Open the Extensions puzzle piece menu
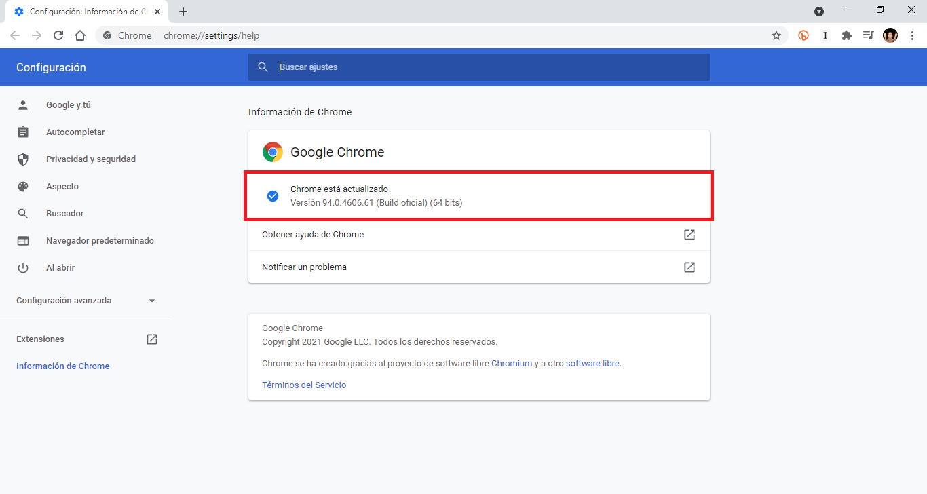Image resolution: width=927 pixels, height=494 pixels. pyautogui.click(x=847, y=35)
